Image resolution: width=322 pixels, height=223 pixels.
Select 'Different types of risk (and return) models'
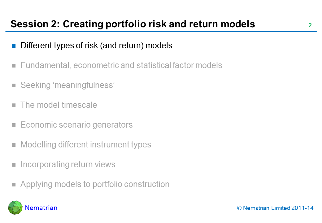pyautogui.click(x=96, y=46)
